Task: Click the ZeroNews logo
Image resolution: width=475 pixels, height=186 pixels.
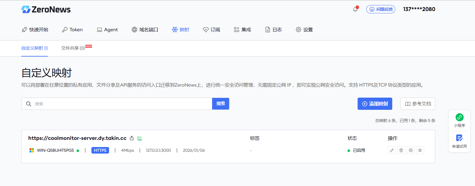Action: 46,10
